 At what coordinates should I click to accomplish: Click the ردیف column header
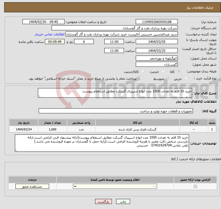click(212, 123)
